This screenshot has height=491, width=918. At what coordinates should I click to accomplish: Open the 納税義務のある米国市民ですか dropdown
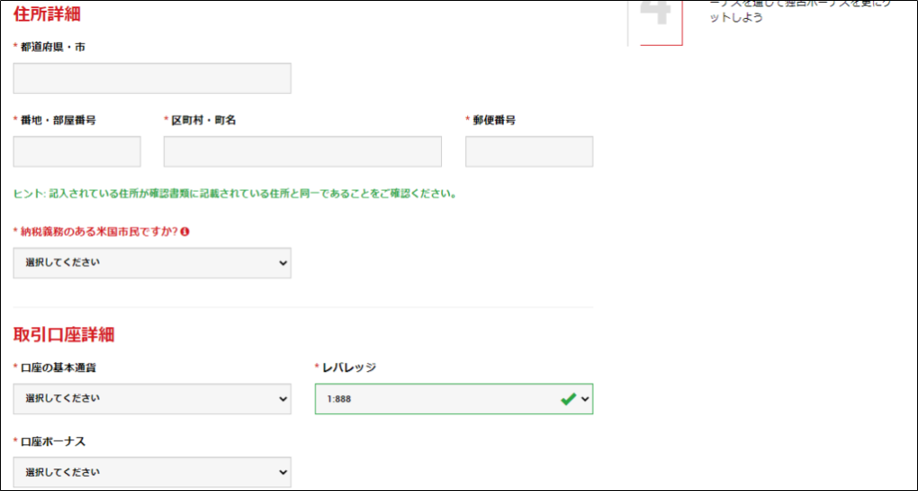click(152, 263)
